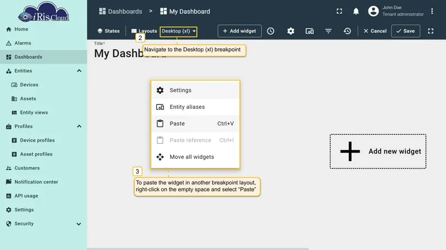Click My Dashboard breadcrumb
This screenshot has height=250, width=446.
coord(185,11)
